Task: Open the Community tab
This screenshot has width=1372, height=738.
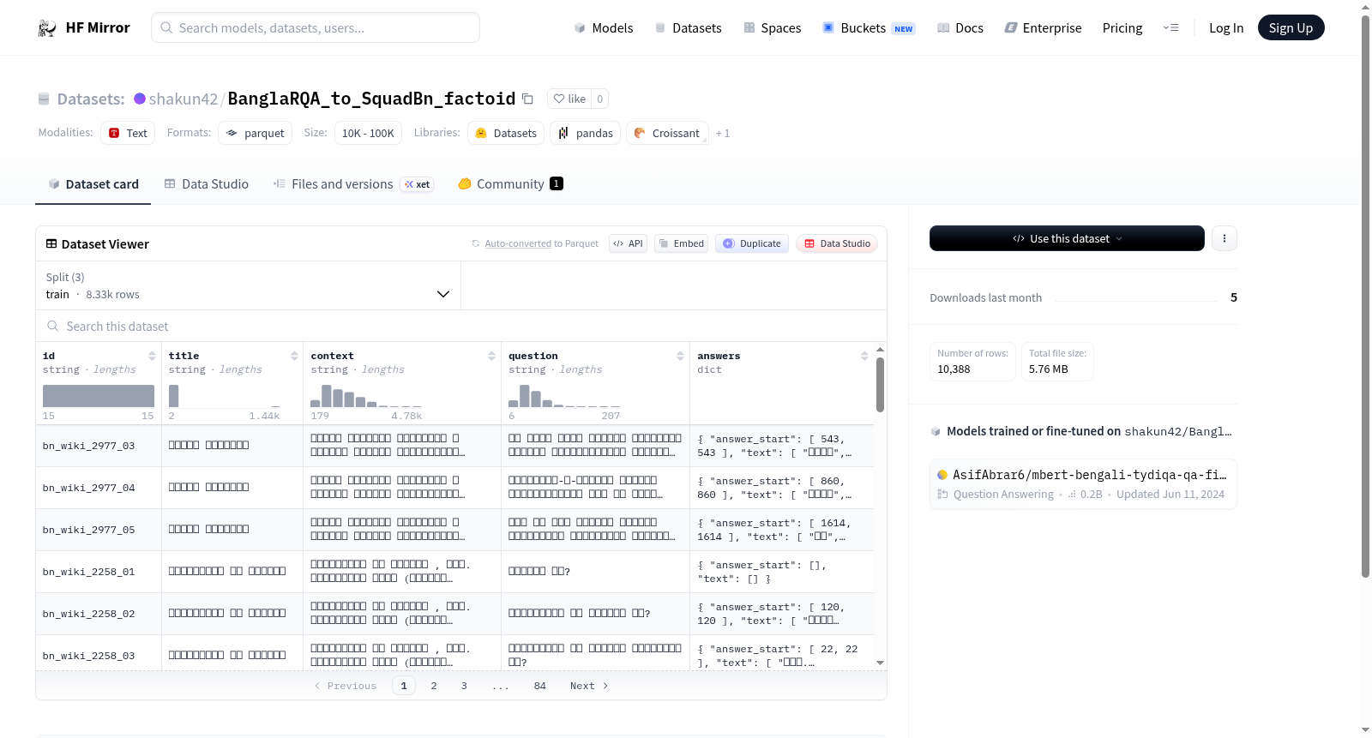Action: pos(511,184)
